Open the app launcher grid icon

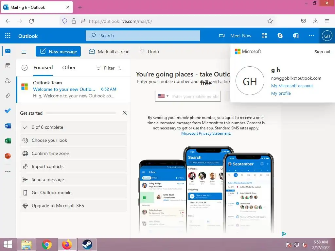8,35
